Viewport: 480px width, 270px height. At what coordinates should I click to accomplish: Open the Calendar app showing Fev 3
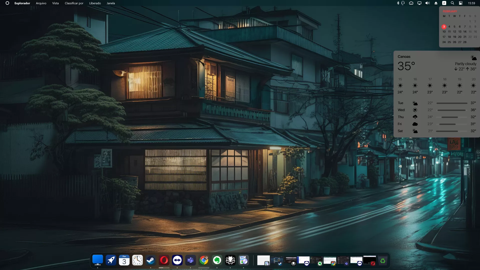(x=124, y=260)
